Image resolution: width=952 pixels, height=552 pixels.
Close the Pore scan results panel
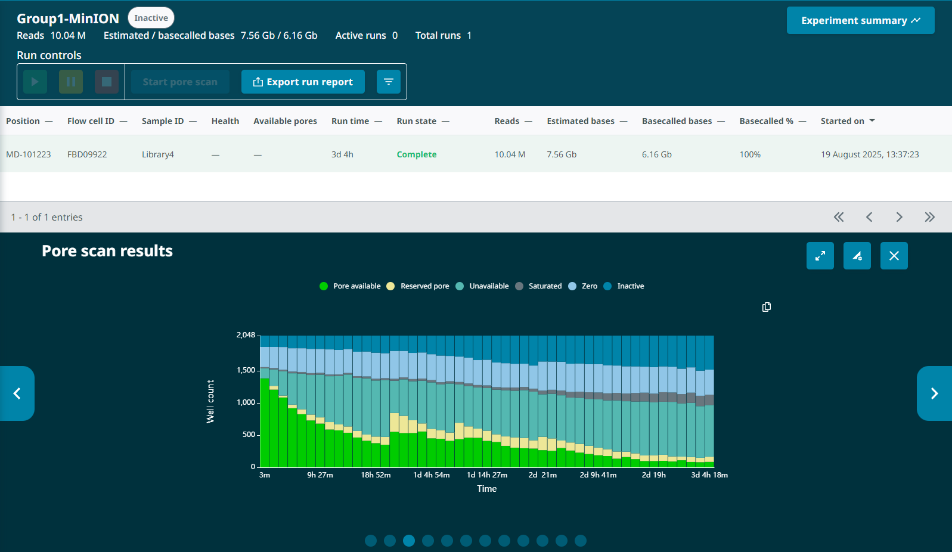[894, 256]
